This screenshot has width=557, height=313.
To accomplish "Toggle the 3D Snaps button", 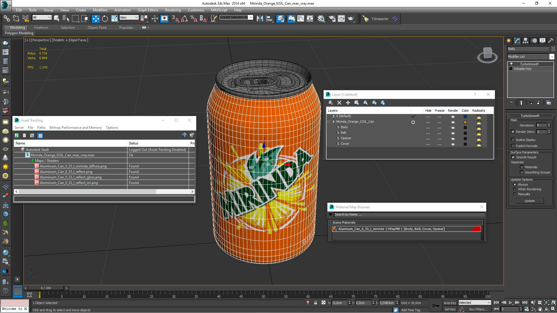I will click(175, 19).
